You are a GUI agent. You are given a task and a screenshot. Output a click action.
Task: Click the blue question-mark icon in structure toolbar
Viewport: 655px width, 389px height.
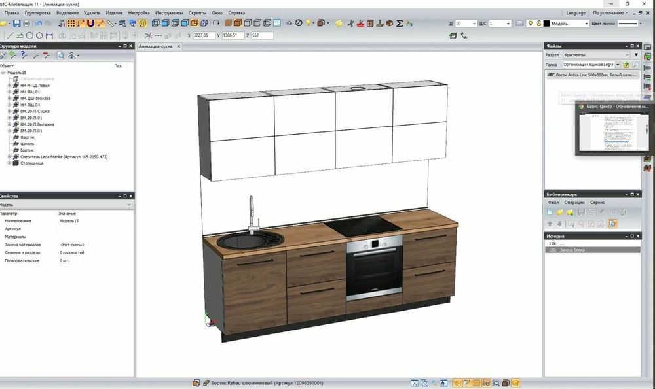click(24, 56)
